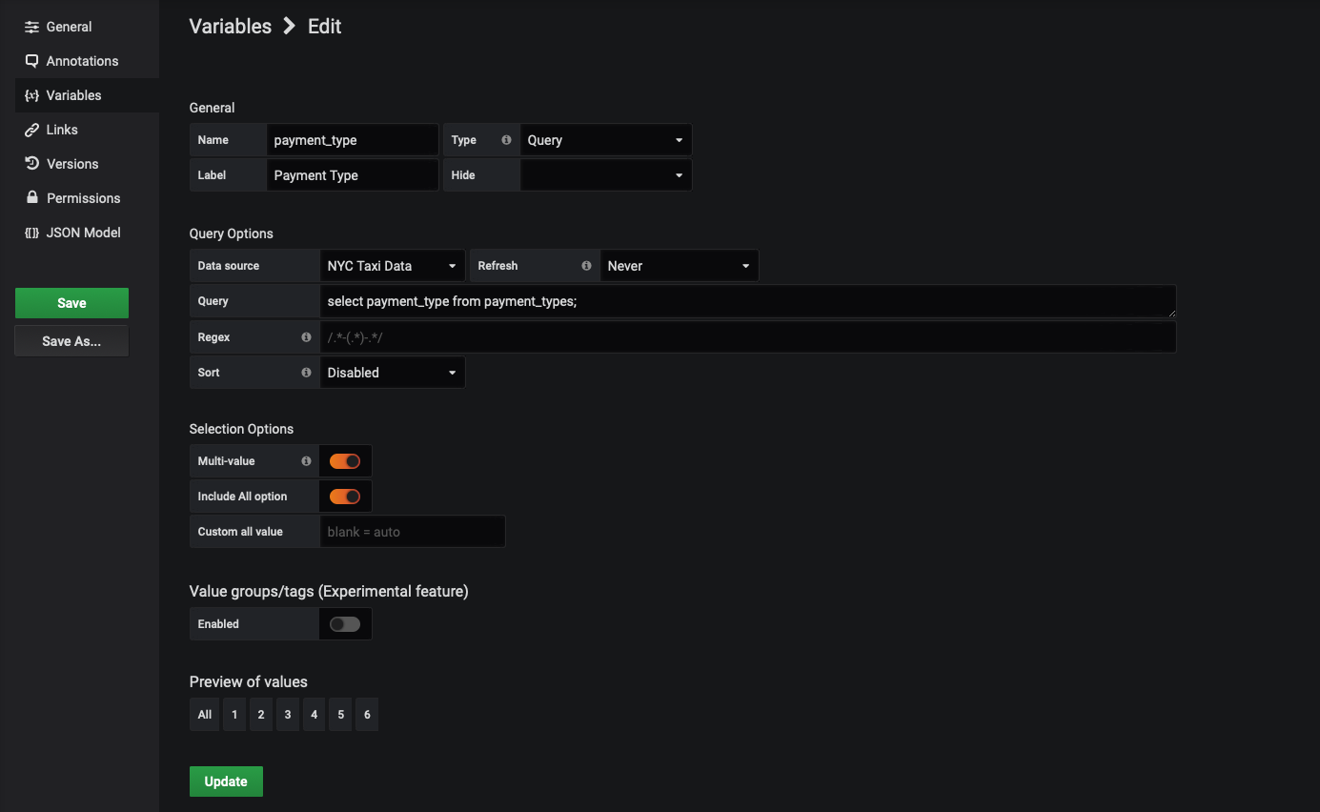Click the green Save button
Image resolution: width=1320 pixels, height=812 pixels.
tap(71, 302)
